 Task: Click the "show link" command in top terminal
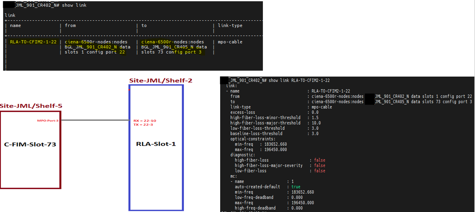coord(74,5)
